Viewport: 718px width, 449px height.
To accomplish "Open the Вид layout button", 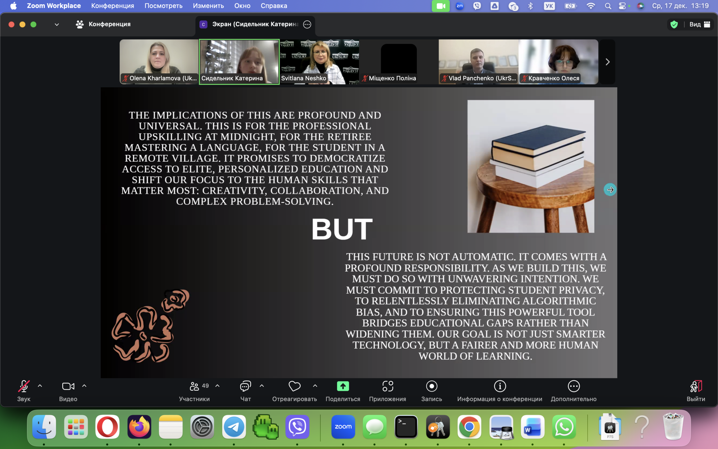I will 699,24.
